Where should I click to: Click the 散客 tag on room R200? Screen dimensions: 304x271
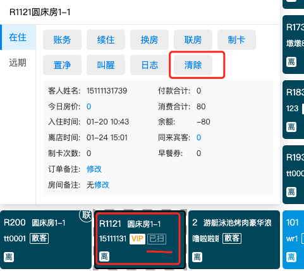pyautogui.click(x=39, y=238)
